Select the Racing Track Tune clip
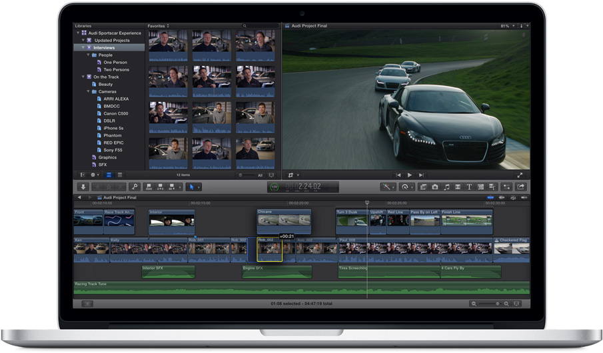Image resolution: width=603 pixels, height=353 pixels. click(301, 288)
